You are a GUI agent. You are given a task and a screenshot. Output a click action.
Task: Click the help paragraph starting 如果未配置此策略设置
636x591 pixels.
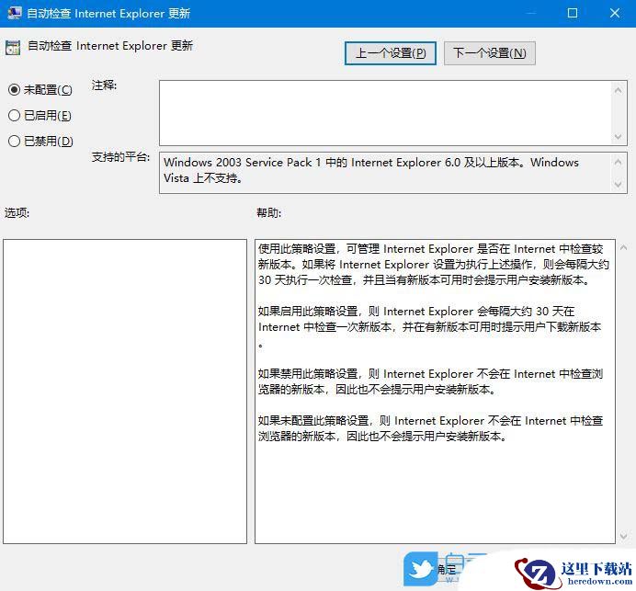(430, 428)
